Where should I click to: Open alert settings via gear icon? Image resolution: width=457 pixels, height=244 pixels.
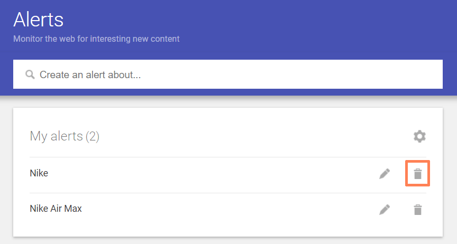pyautogui.click(x=419, y=136)
